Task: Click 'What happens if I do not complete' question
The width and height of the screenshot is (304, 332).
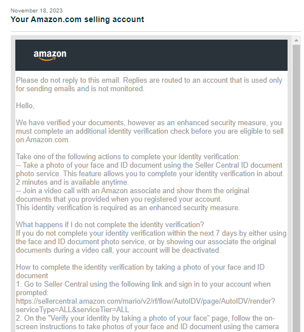Action: click(110, 225)
